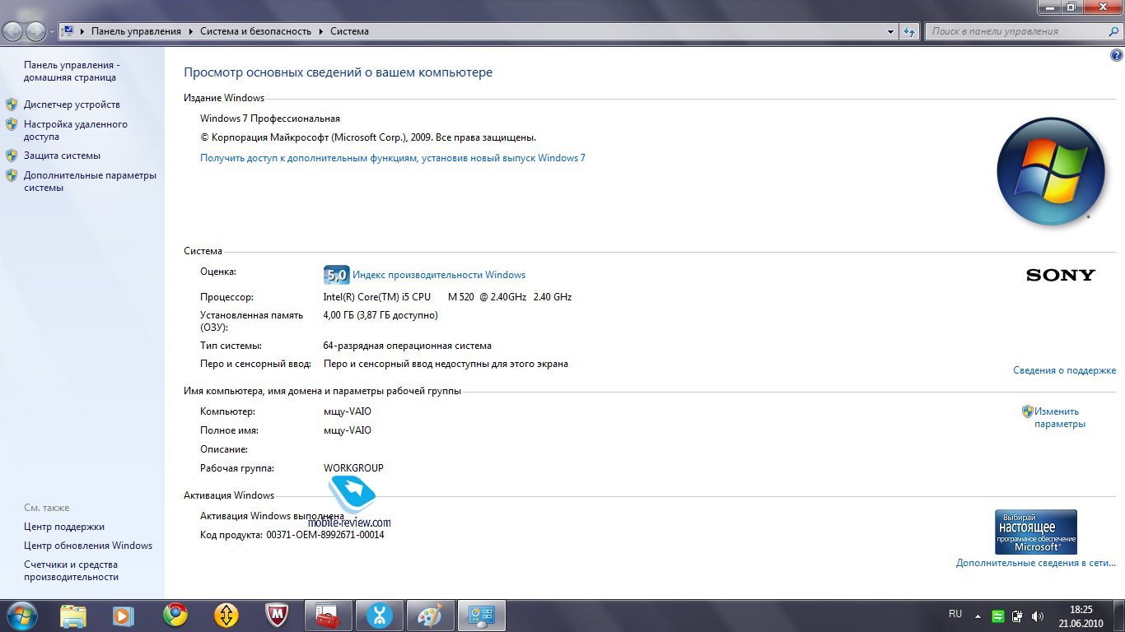
Task: Click 'Изменить параметры' link
Action: pyautogui.click(x=1059, y=417)
